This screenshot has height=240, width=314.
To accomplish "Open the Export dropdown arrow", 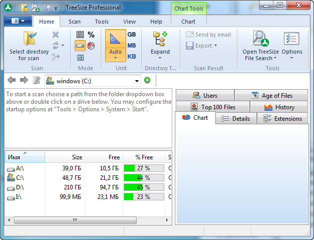I will pos(215,46).
